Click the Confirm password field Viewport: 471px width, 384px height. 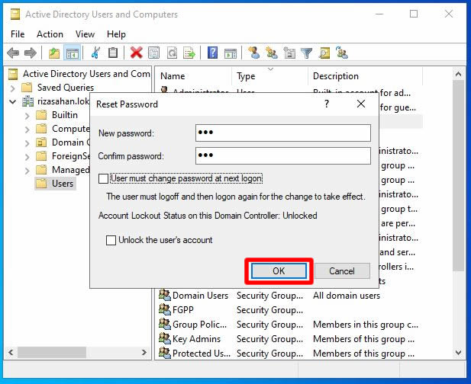click(283, 155)
